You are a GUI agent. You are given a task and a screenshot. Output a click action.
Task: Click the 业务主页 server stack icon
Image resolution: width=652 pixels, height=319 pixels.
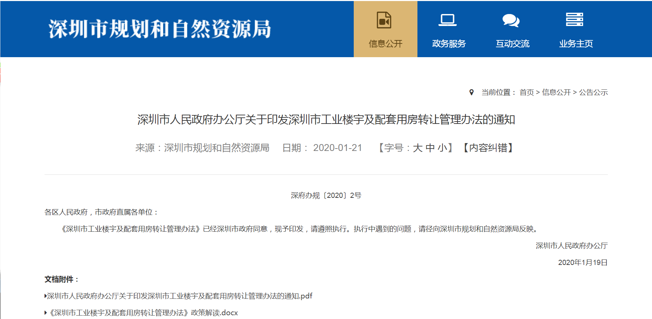pyautogui.click(x=574, y=20)
